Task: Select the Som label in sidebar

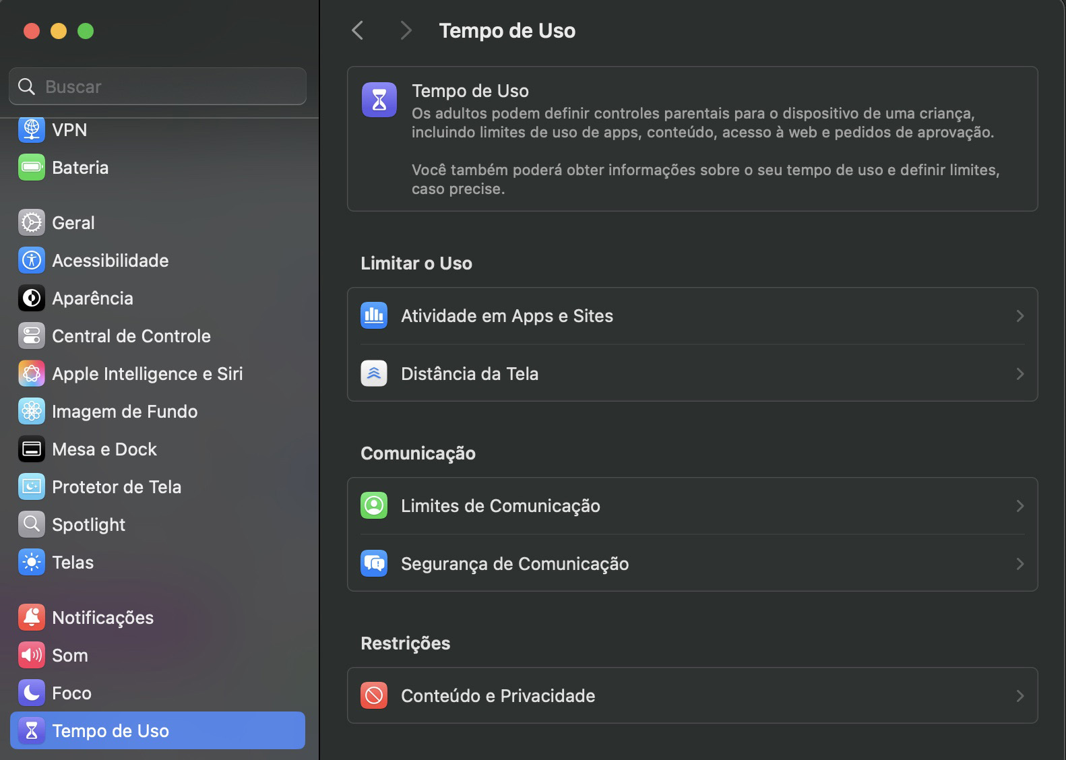Action: (70, 655)
